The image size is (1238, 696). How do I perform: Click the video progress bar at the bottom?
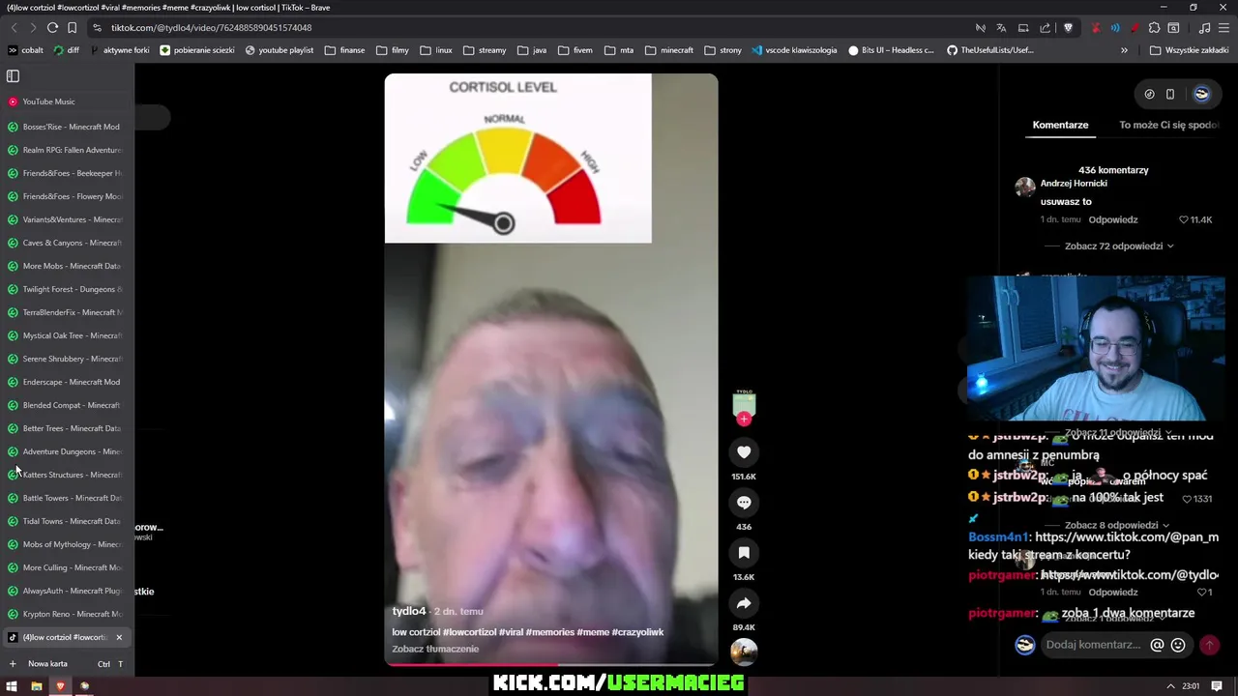pyautogui.click(x=551, y=664)
